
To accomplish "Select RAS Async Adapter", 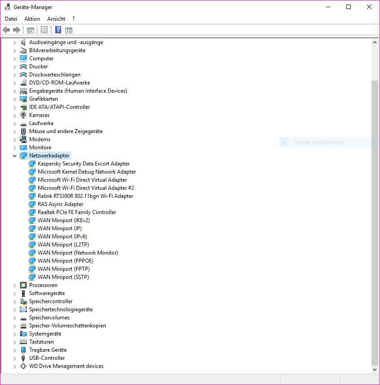I will [x=60, y=204].
